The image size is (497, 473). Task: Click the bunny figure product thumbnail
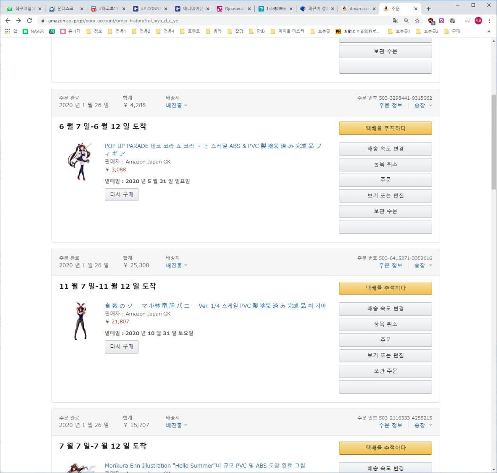point(81,321)
